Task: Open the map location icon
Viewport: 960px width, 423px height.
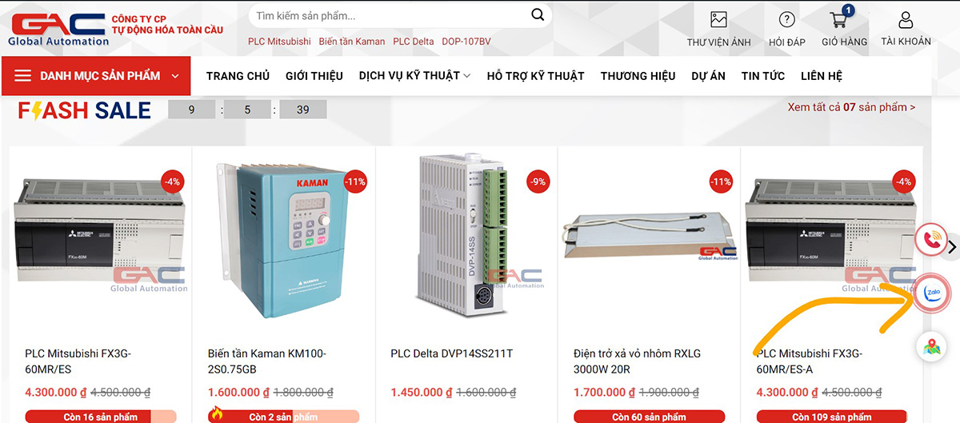Action: 931,347
